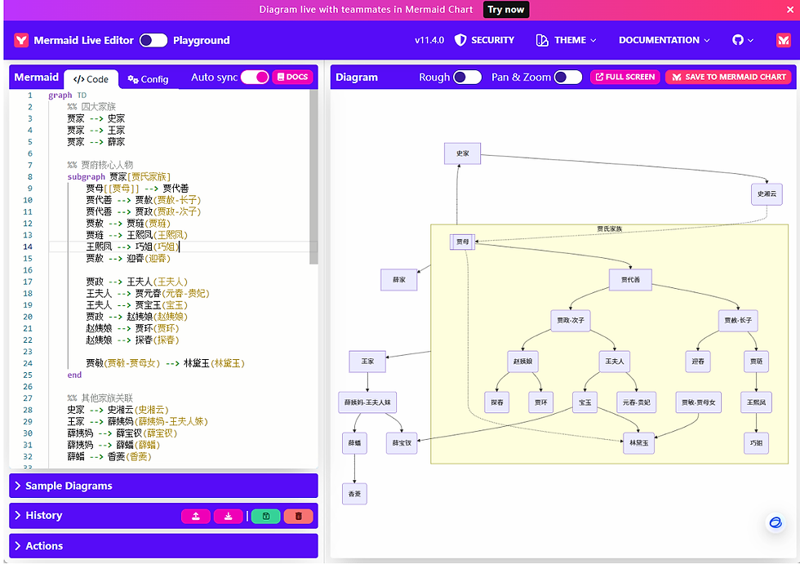Click the 'end' keyword on line 25
This screenshot has height=564, width=800.
coord(74,375)
